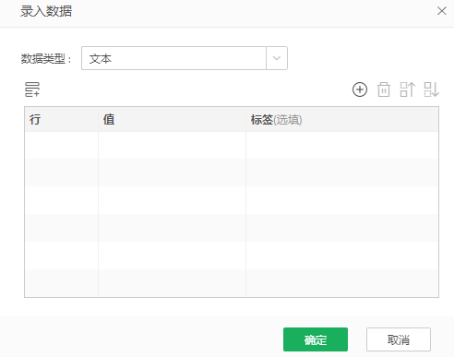
Task: Close the 录入数据 dialog
Action: (x=442, y=11)
